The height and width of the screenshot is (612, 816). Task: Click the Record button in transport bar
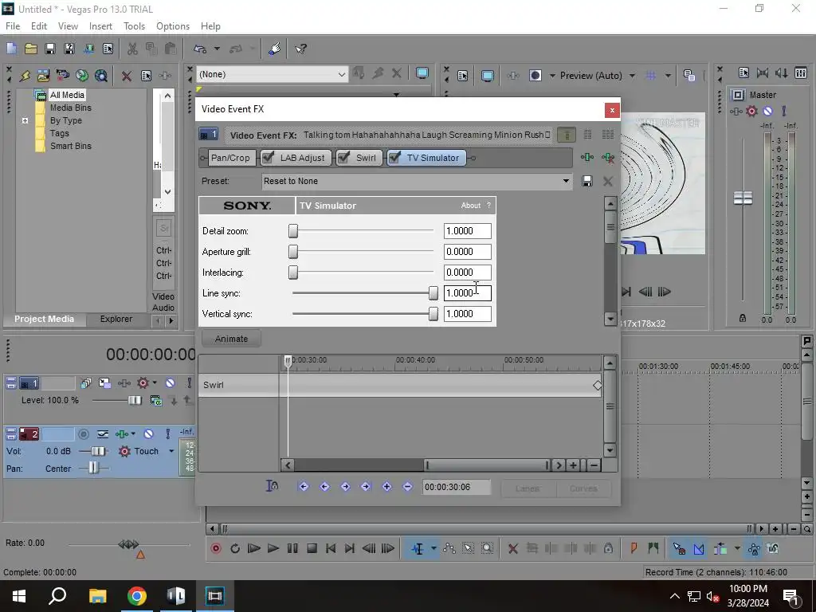216,548
